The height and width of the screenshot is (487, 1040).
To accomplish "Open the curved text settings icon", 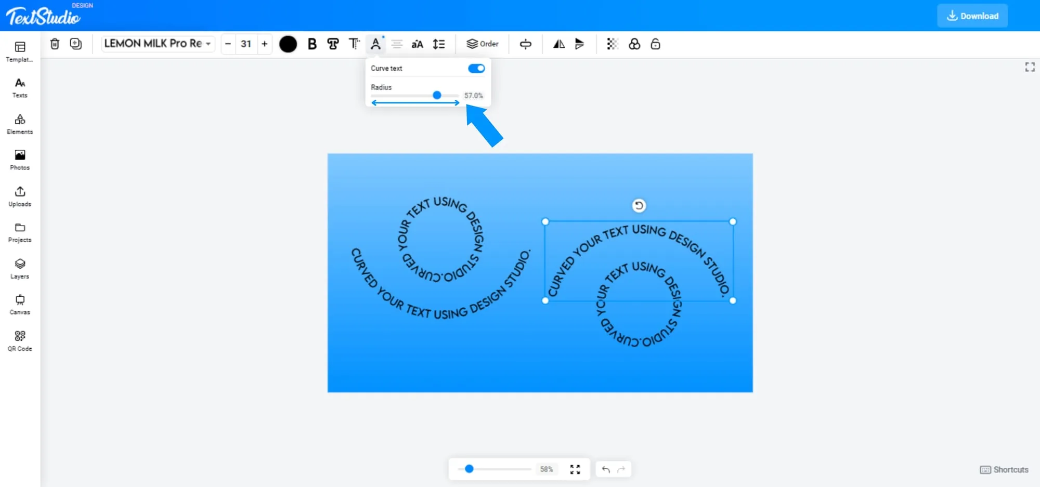I will 375,44.
